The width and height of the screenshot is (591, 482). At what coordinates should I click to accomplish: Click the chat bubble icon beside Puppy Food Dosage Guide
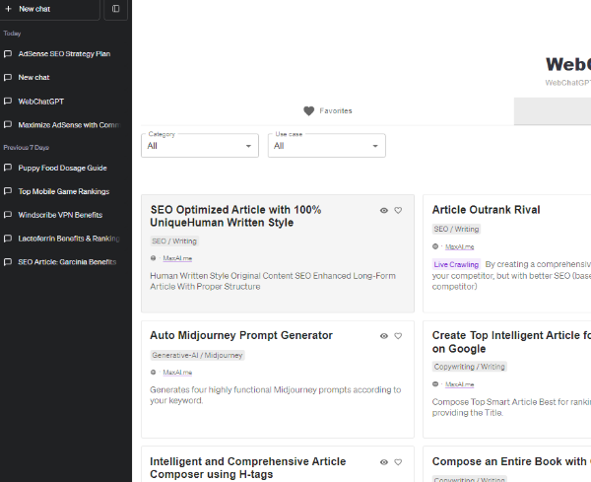point(8,168)
